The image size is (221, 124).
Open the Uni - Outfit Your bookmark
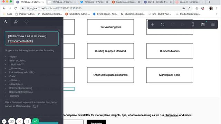pyautogui.click(x=160, y=14)
